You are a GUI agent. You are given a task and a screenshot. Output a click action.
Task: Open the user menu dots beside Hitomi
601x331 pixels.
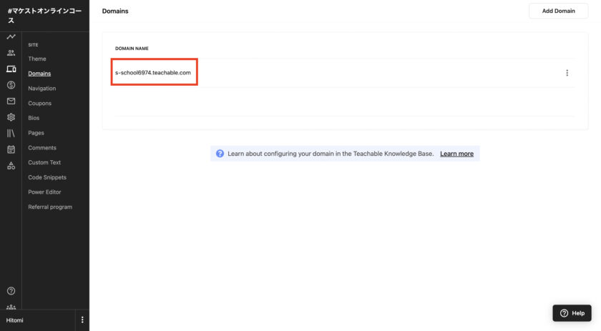[82, 320]
